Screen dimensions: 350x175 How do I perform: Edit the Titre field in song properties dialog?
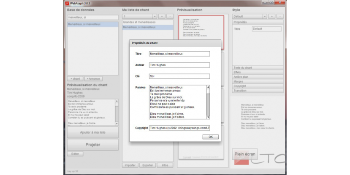tap(179, 54)
